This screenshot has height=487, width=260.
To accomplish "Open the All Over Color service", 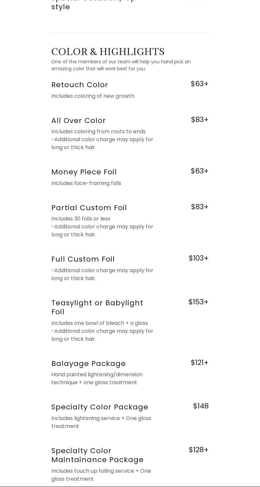I will (x=78, y=121).
